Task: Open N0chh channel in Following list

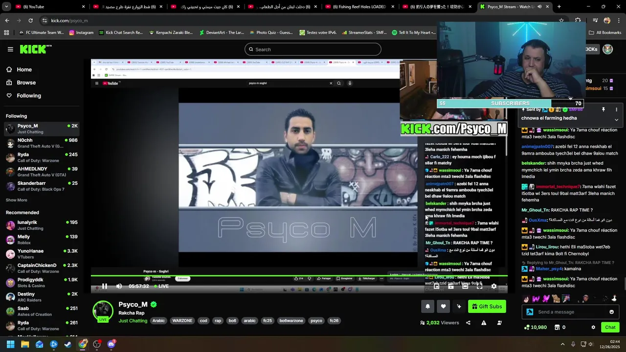Action: click(x=42, y=143)
